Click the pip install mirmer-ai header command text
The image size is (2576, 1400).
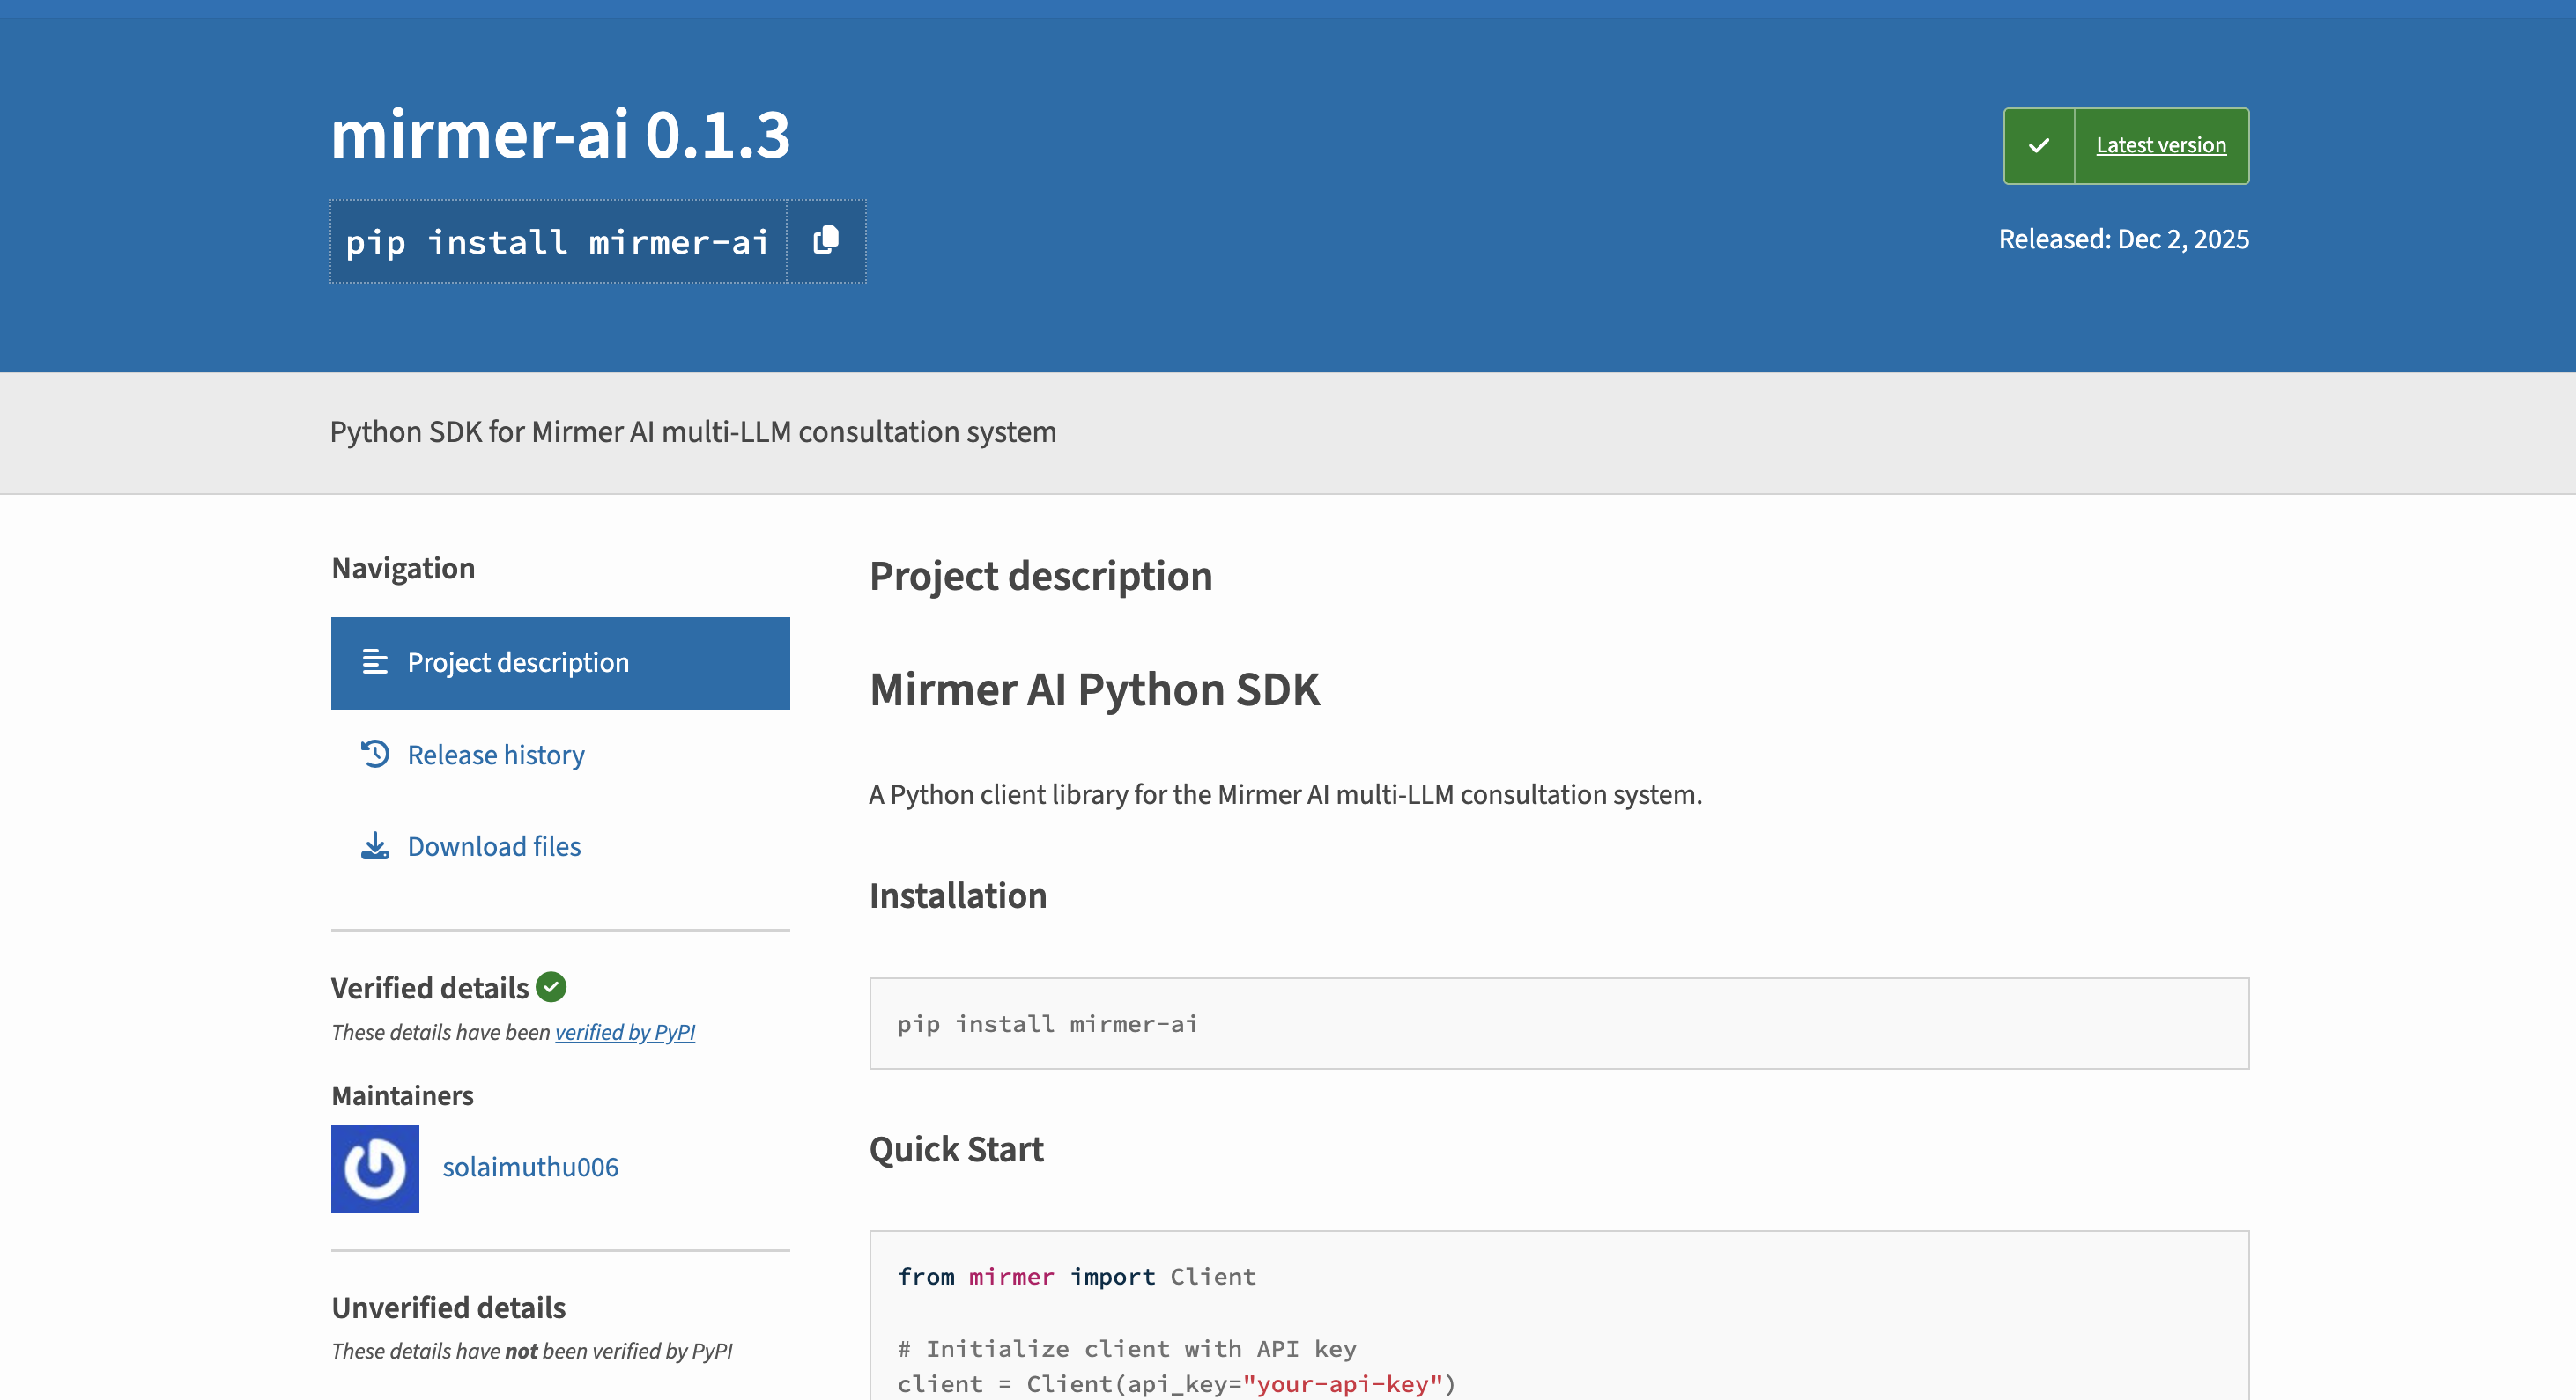[557, 242]
